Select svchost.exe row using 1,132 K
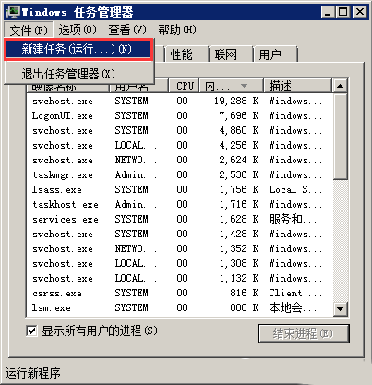The height and width of the screenshot is (385, 372). (x=180, y=278)
